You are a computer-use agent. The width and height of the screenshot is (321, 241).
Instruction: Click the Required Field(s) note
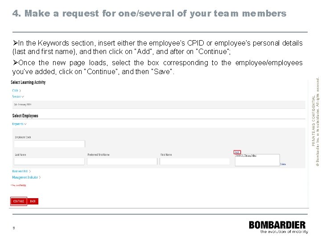click(18, 185)
